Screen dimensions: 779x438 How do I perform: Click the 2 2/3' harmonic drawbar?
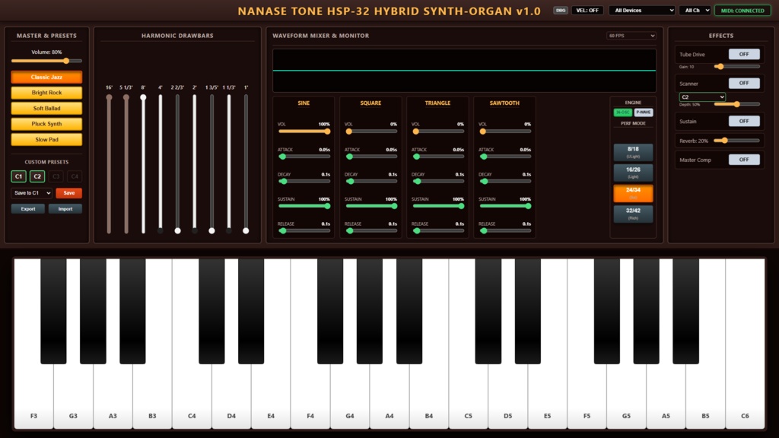pos(177,164)
